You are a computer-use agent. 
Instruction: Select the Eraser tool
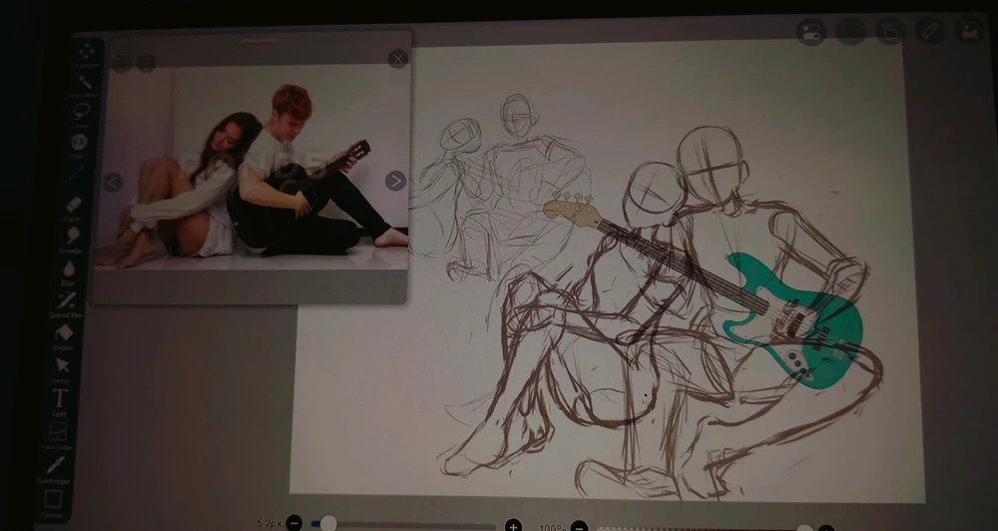[73, 205]
